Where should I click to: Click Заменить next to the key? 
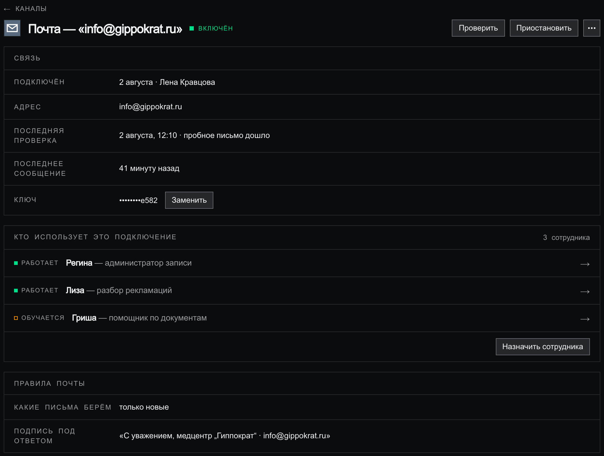coord(189,200)
